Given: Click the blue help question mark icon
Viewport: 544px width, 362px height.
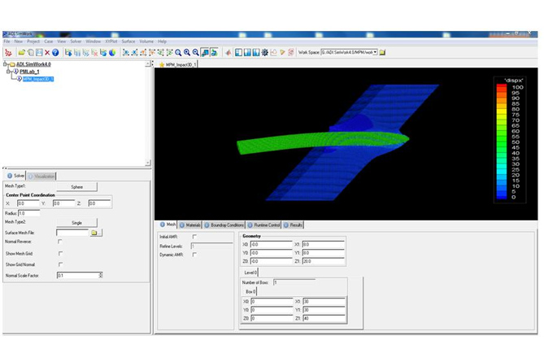Looking at the screenshot, I should (x=56, y=53).
